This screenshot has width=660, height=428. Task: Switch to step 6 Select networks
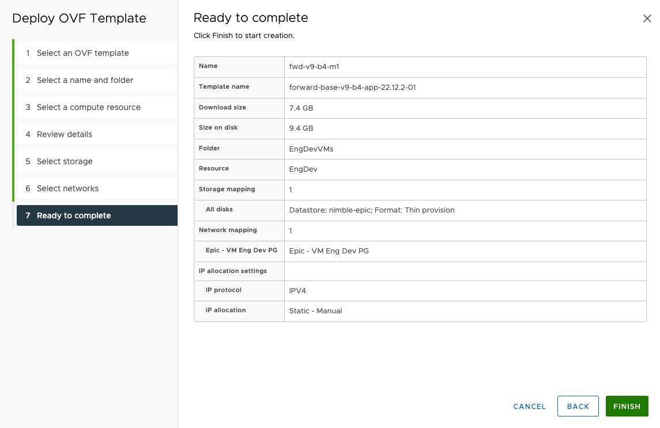point(67,188)
